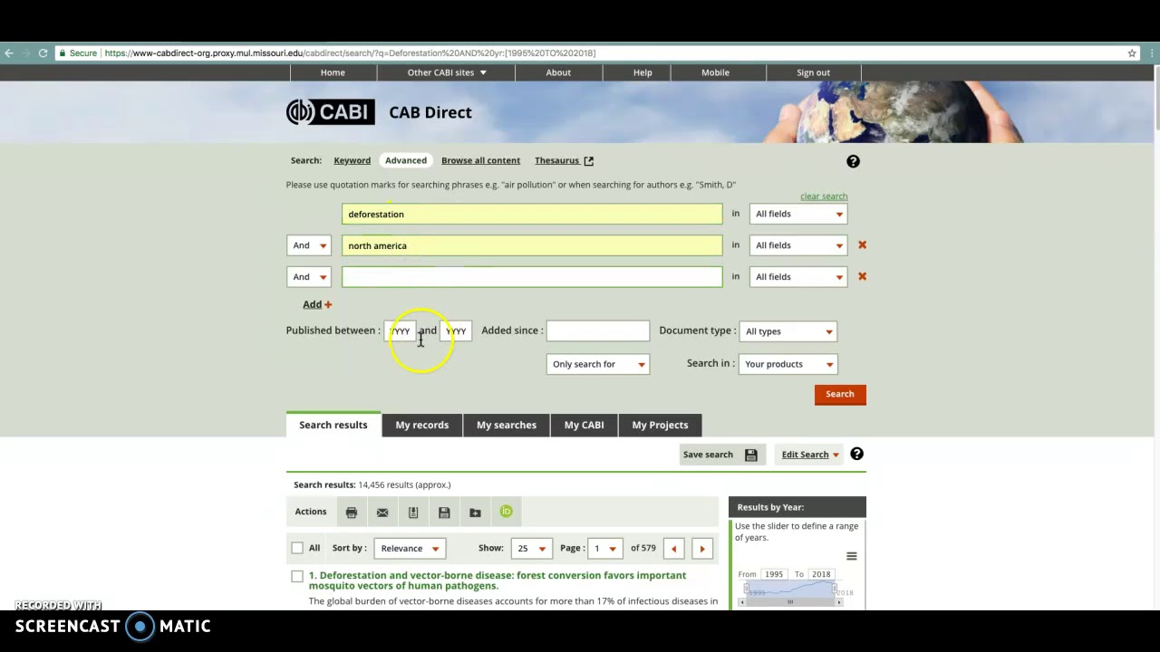This screenshot has width=1160, height=652.
Task: Open All fields dropdown for 'north america'
Action: pyautogui.click(x=798, y=245)
